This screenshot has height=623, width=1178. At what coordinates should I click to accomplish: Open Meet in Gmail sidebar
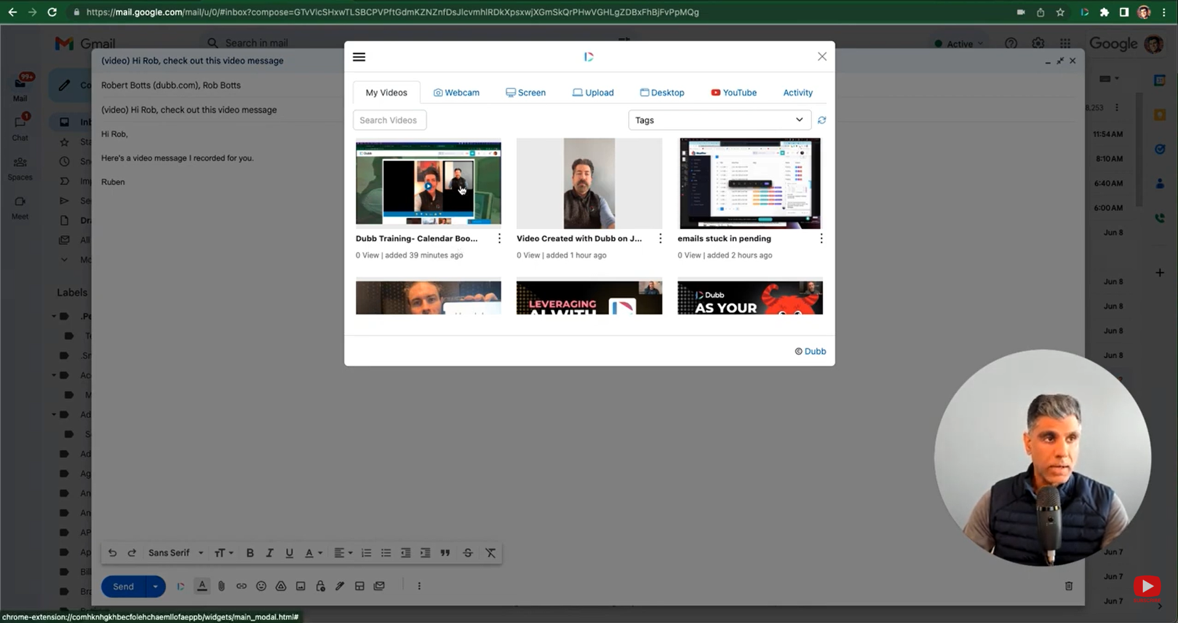[20, 208]
